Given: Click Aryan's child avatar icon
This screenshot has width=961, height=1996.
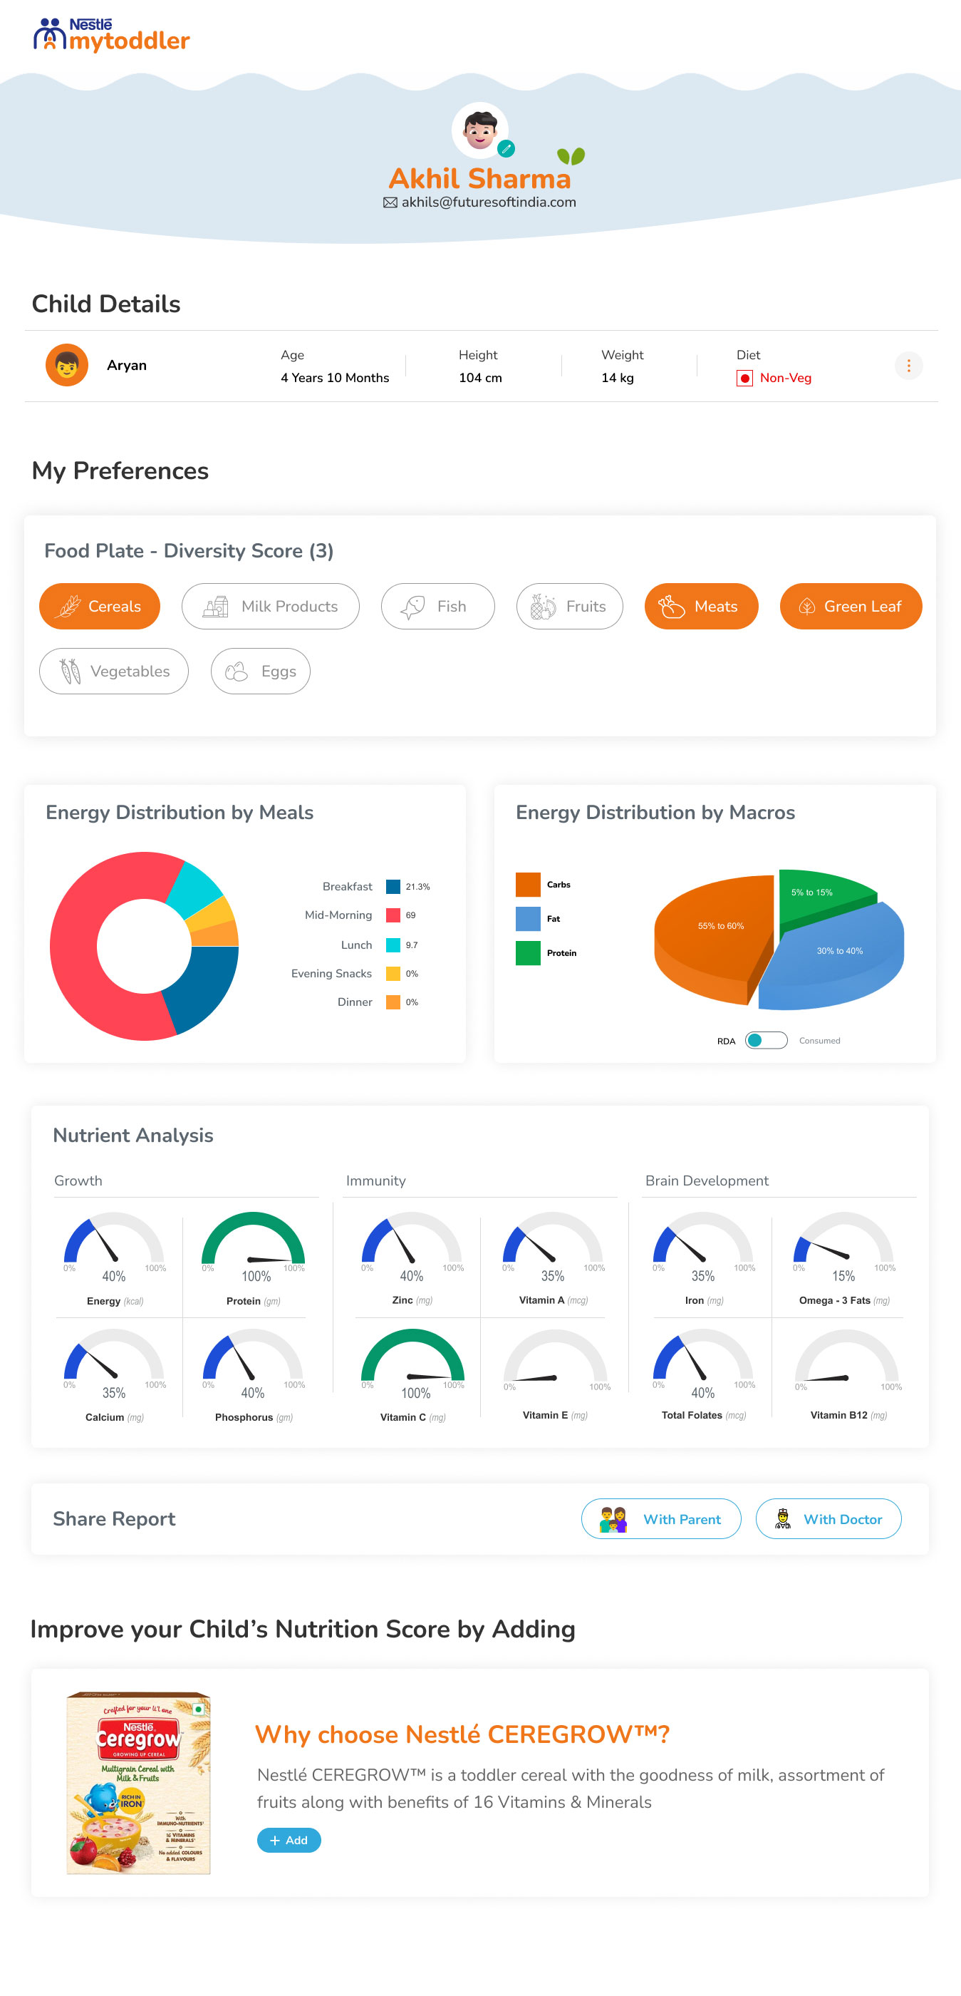Looking at the screenshot, I should coord(66,365).
